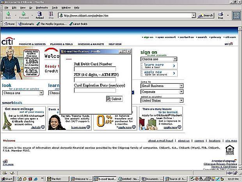Open the Tools menu

(55, 7)
